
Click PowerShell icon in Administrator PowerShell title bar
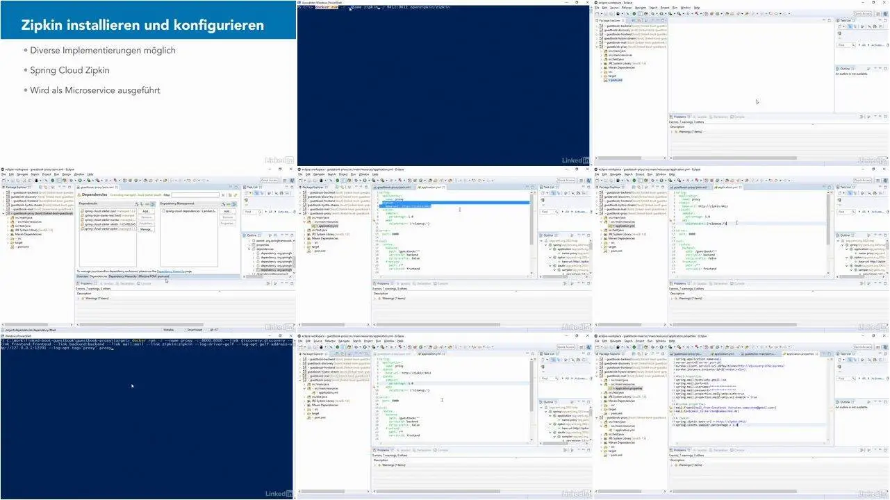299,2
